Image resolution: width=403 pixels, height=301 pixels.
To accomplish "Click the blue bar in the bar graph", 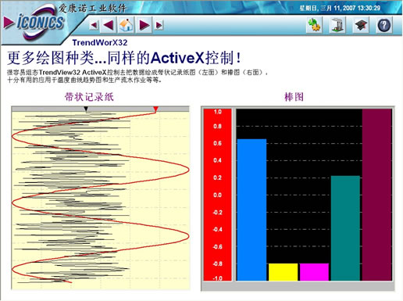I will click(x=251, y=210).
